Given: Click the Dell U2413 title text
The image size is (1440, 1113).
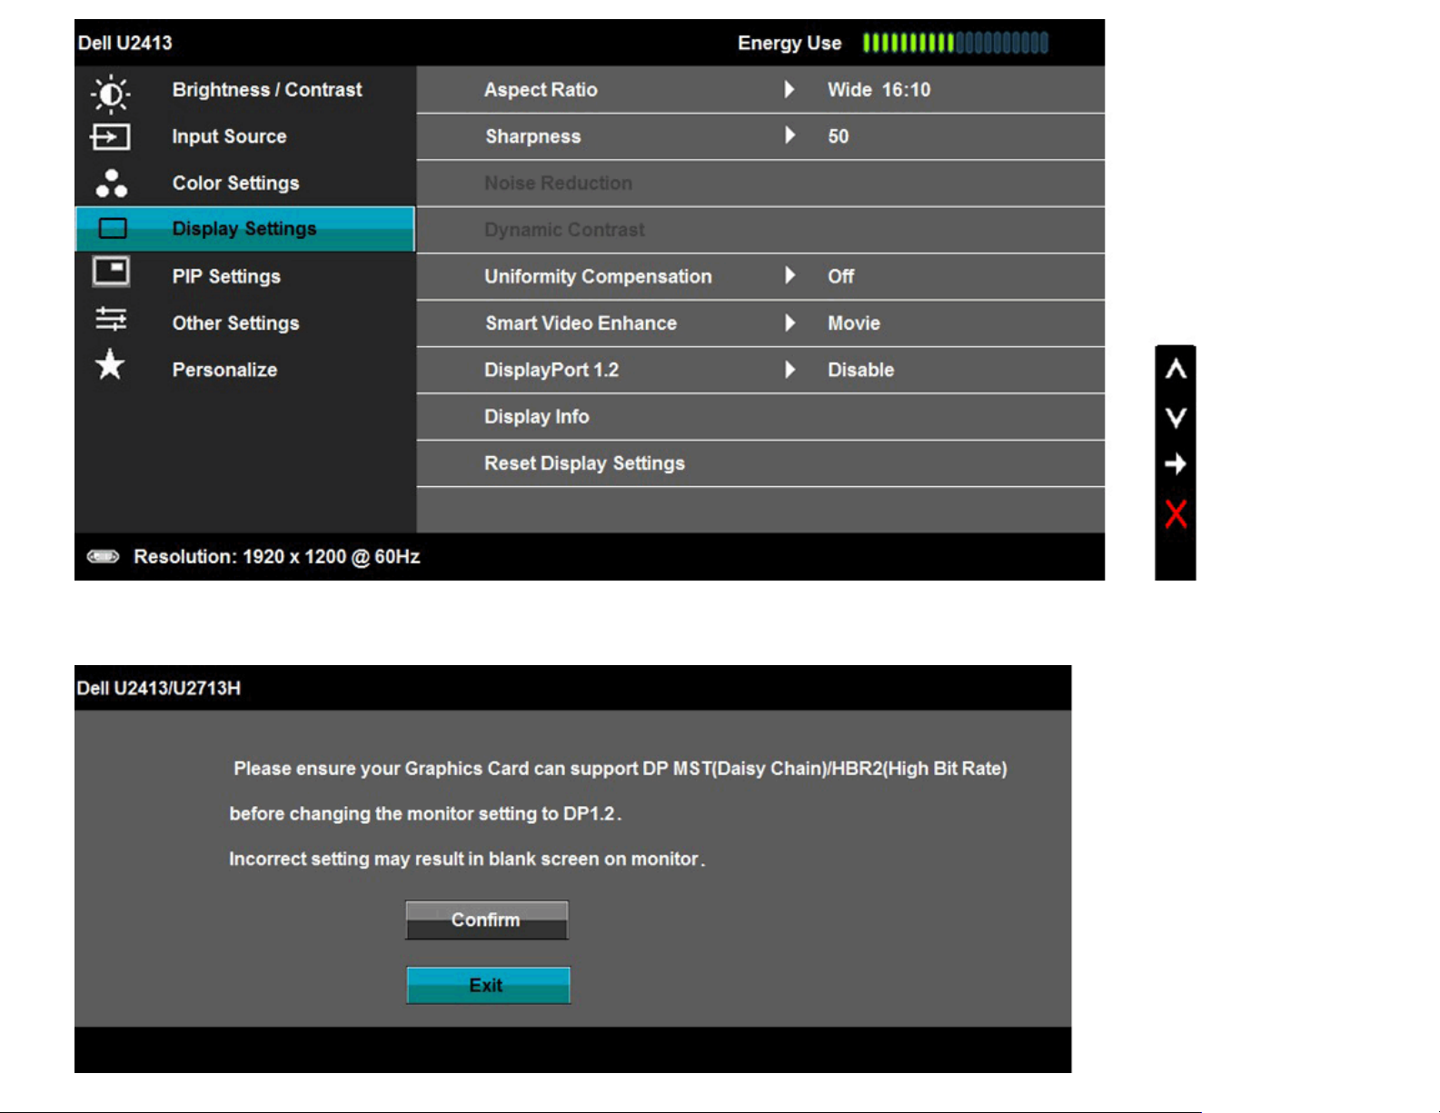Looking at the screenshot, I should [125, 43].
